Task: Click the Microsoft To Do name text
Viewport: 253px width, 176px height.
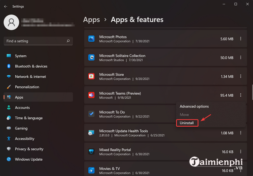Action: 112,112
